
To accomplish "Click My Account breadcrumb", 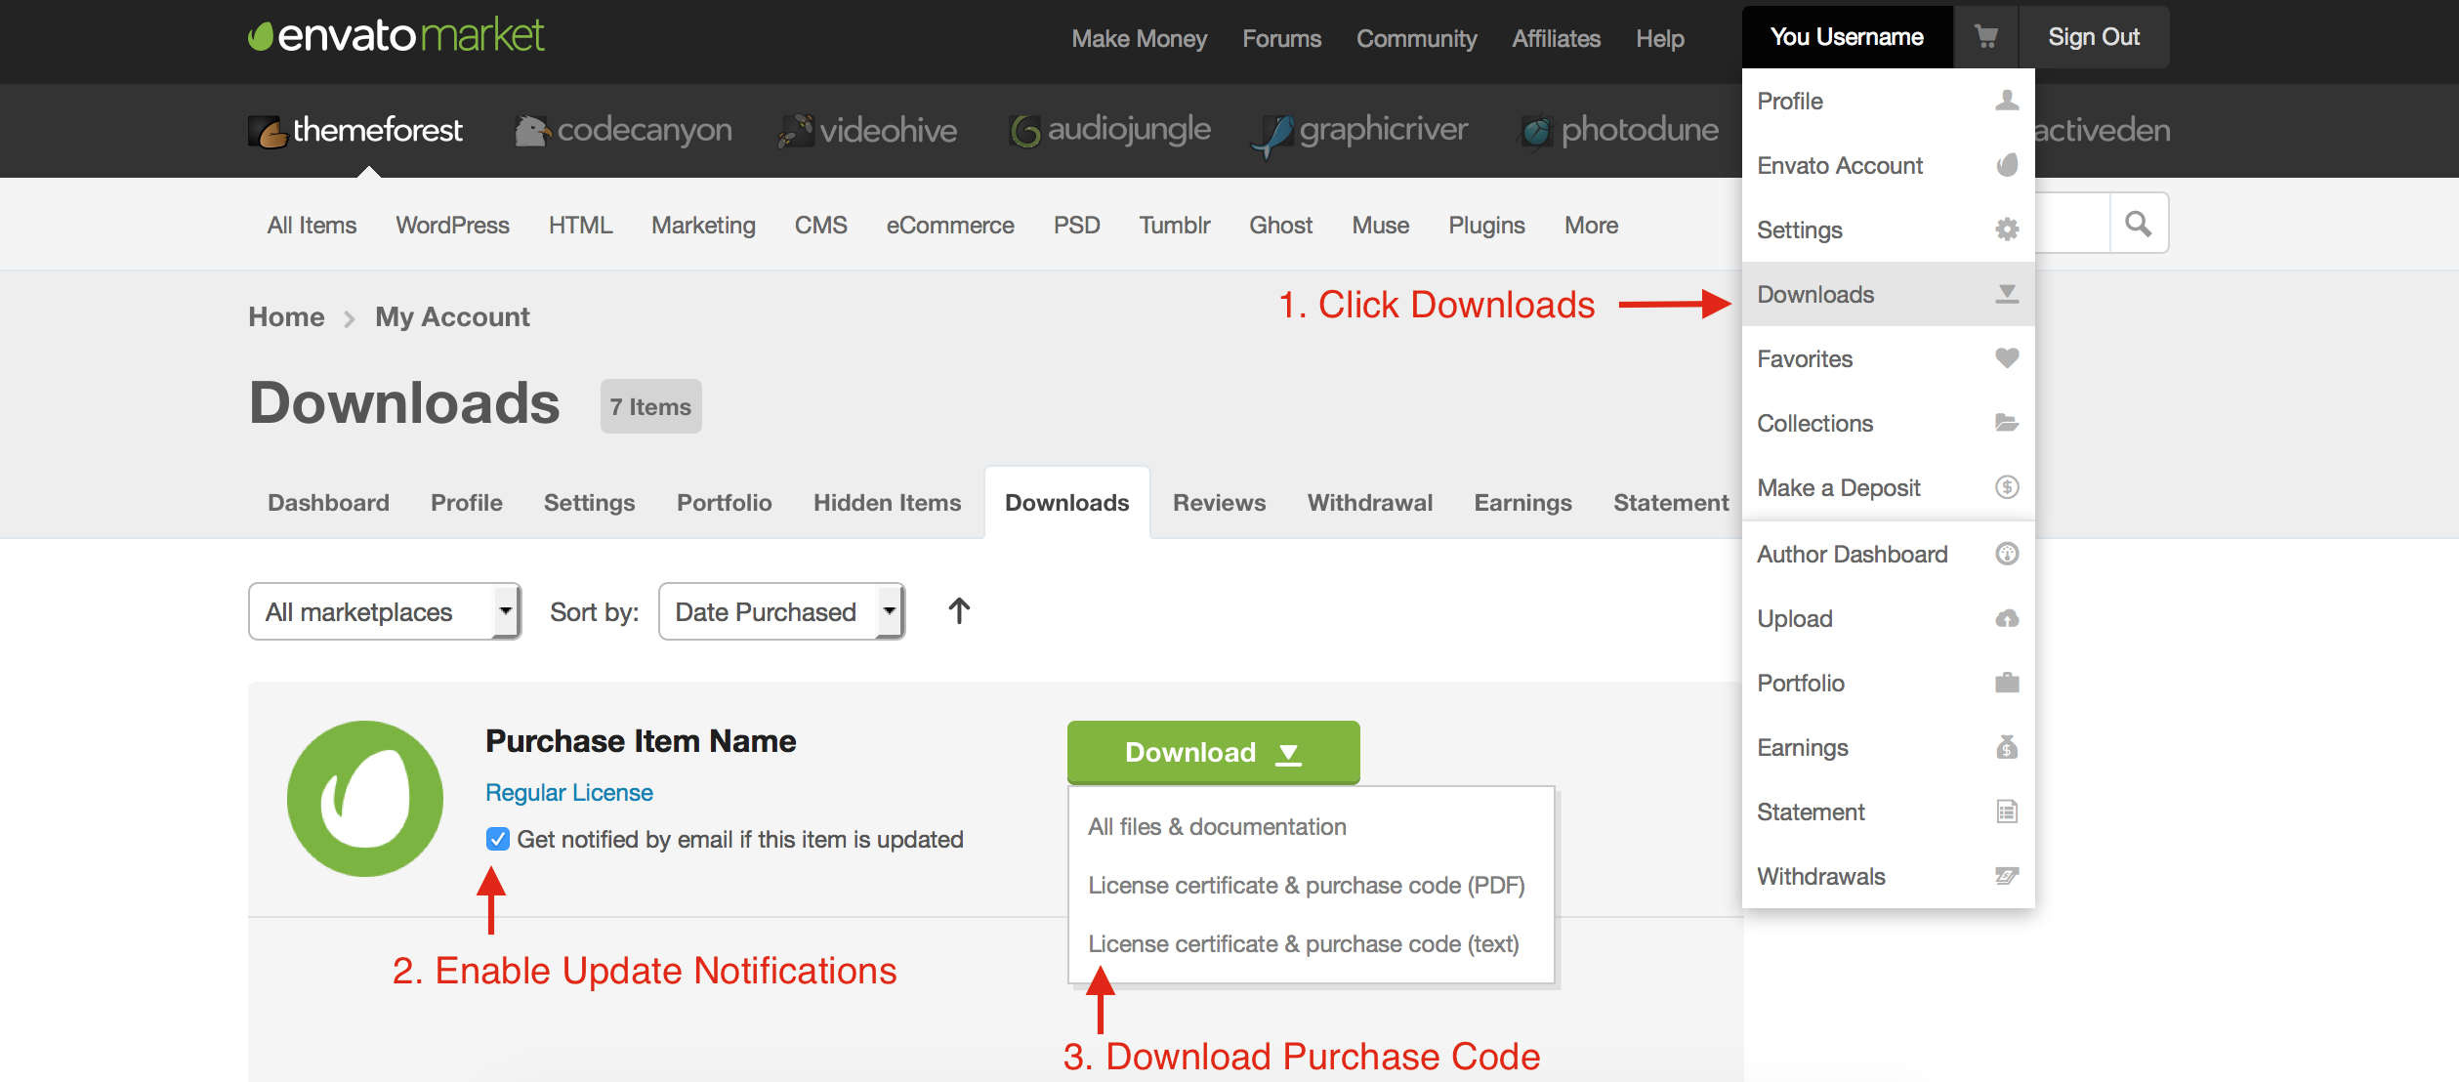I will (452, 317).
